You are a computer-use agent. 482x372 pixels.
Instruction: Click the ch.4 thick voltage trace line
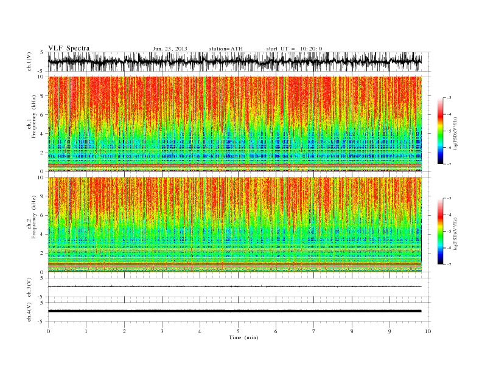tap(235, 311)
